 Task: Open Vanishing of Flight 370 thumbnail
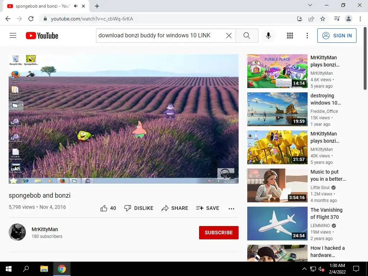(x=277, y=224)
